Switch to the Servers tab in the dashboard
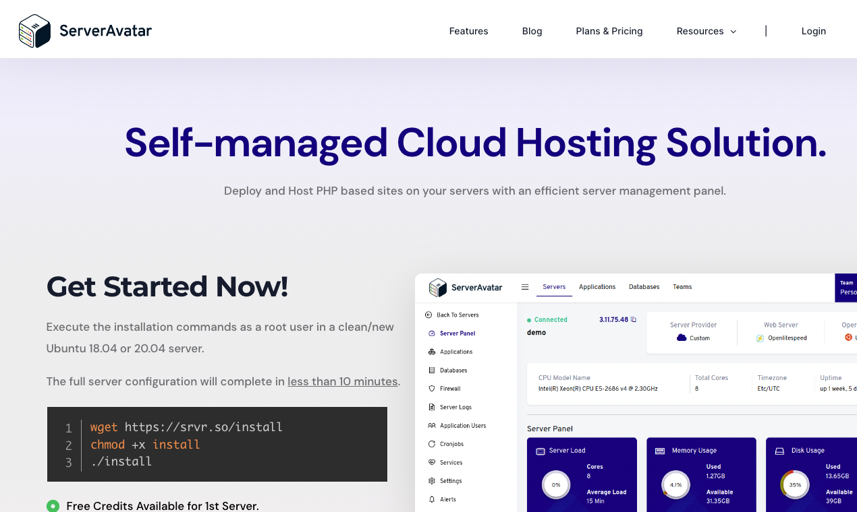This screenshot has height=512, width=857. coord(554,287)
